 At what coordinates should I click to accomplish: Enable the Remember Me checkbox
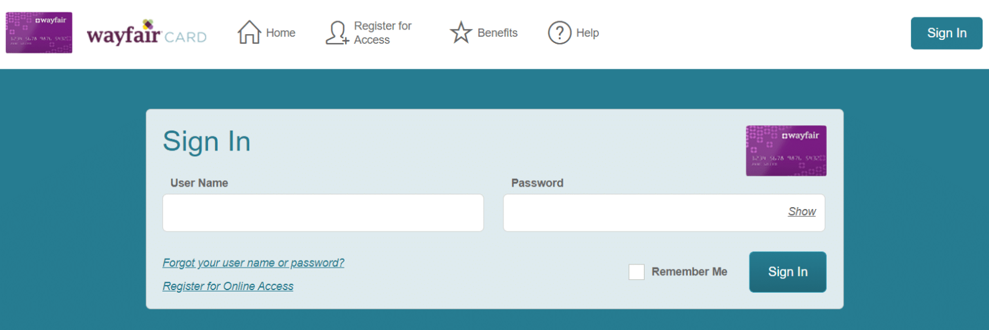coord(636,272)
